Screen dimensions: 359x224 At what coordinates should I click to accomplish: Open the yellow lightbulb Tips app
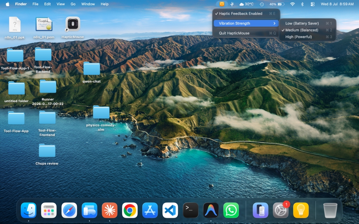[x=301, y=210]
